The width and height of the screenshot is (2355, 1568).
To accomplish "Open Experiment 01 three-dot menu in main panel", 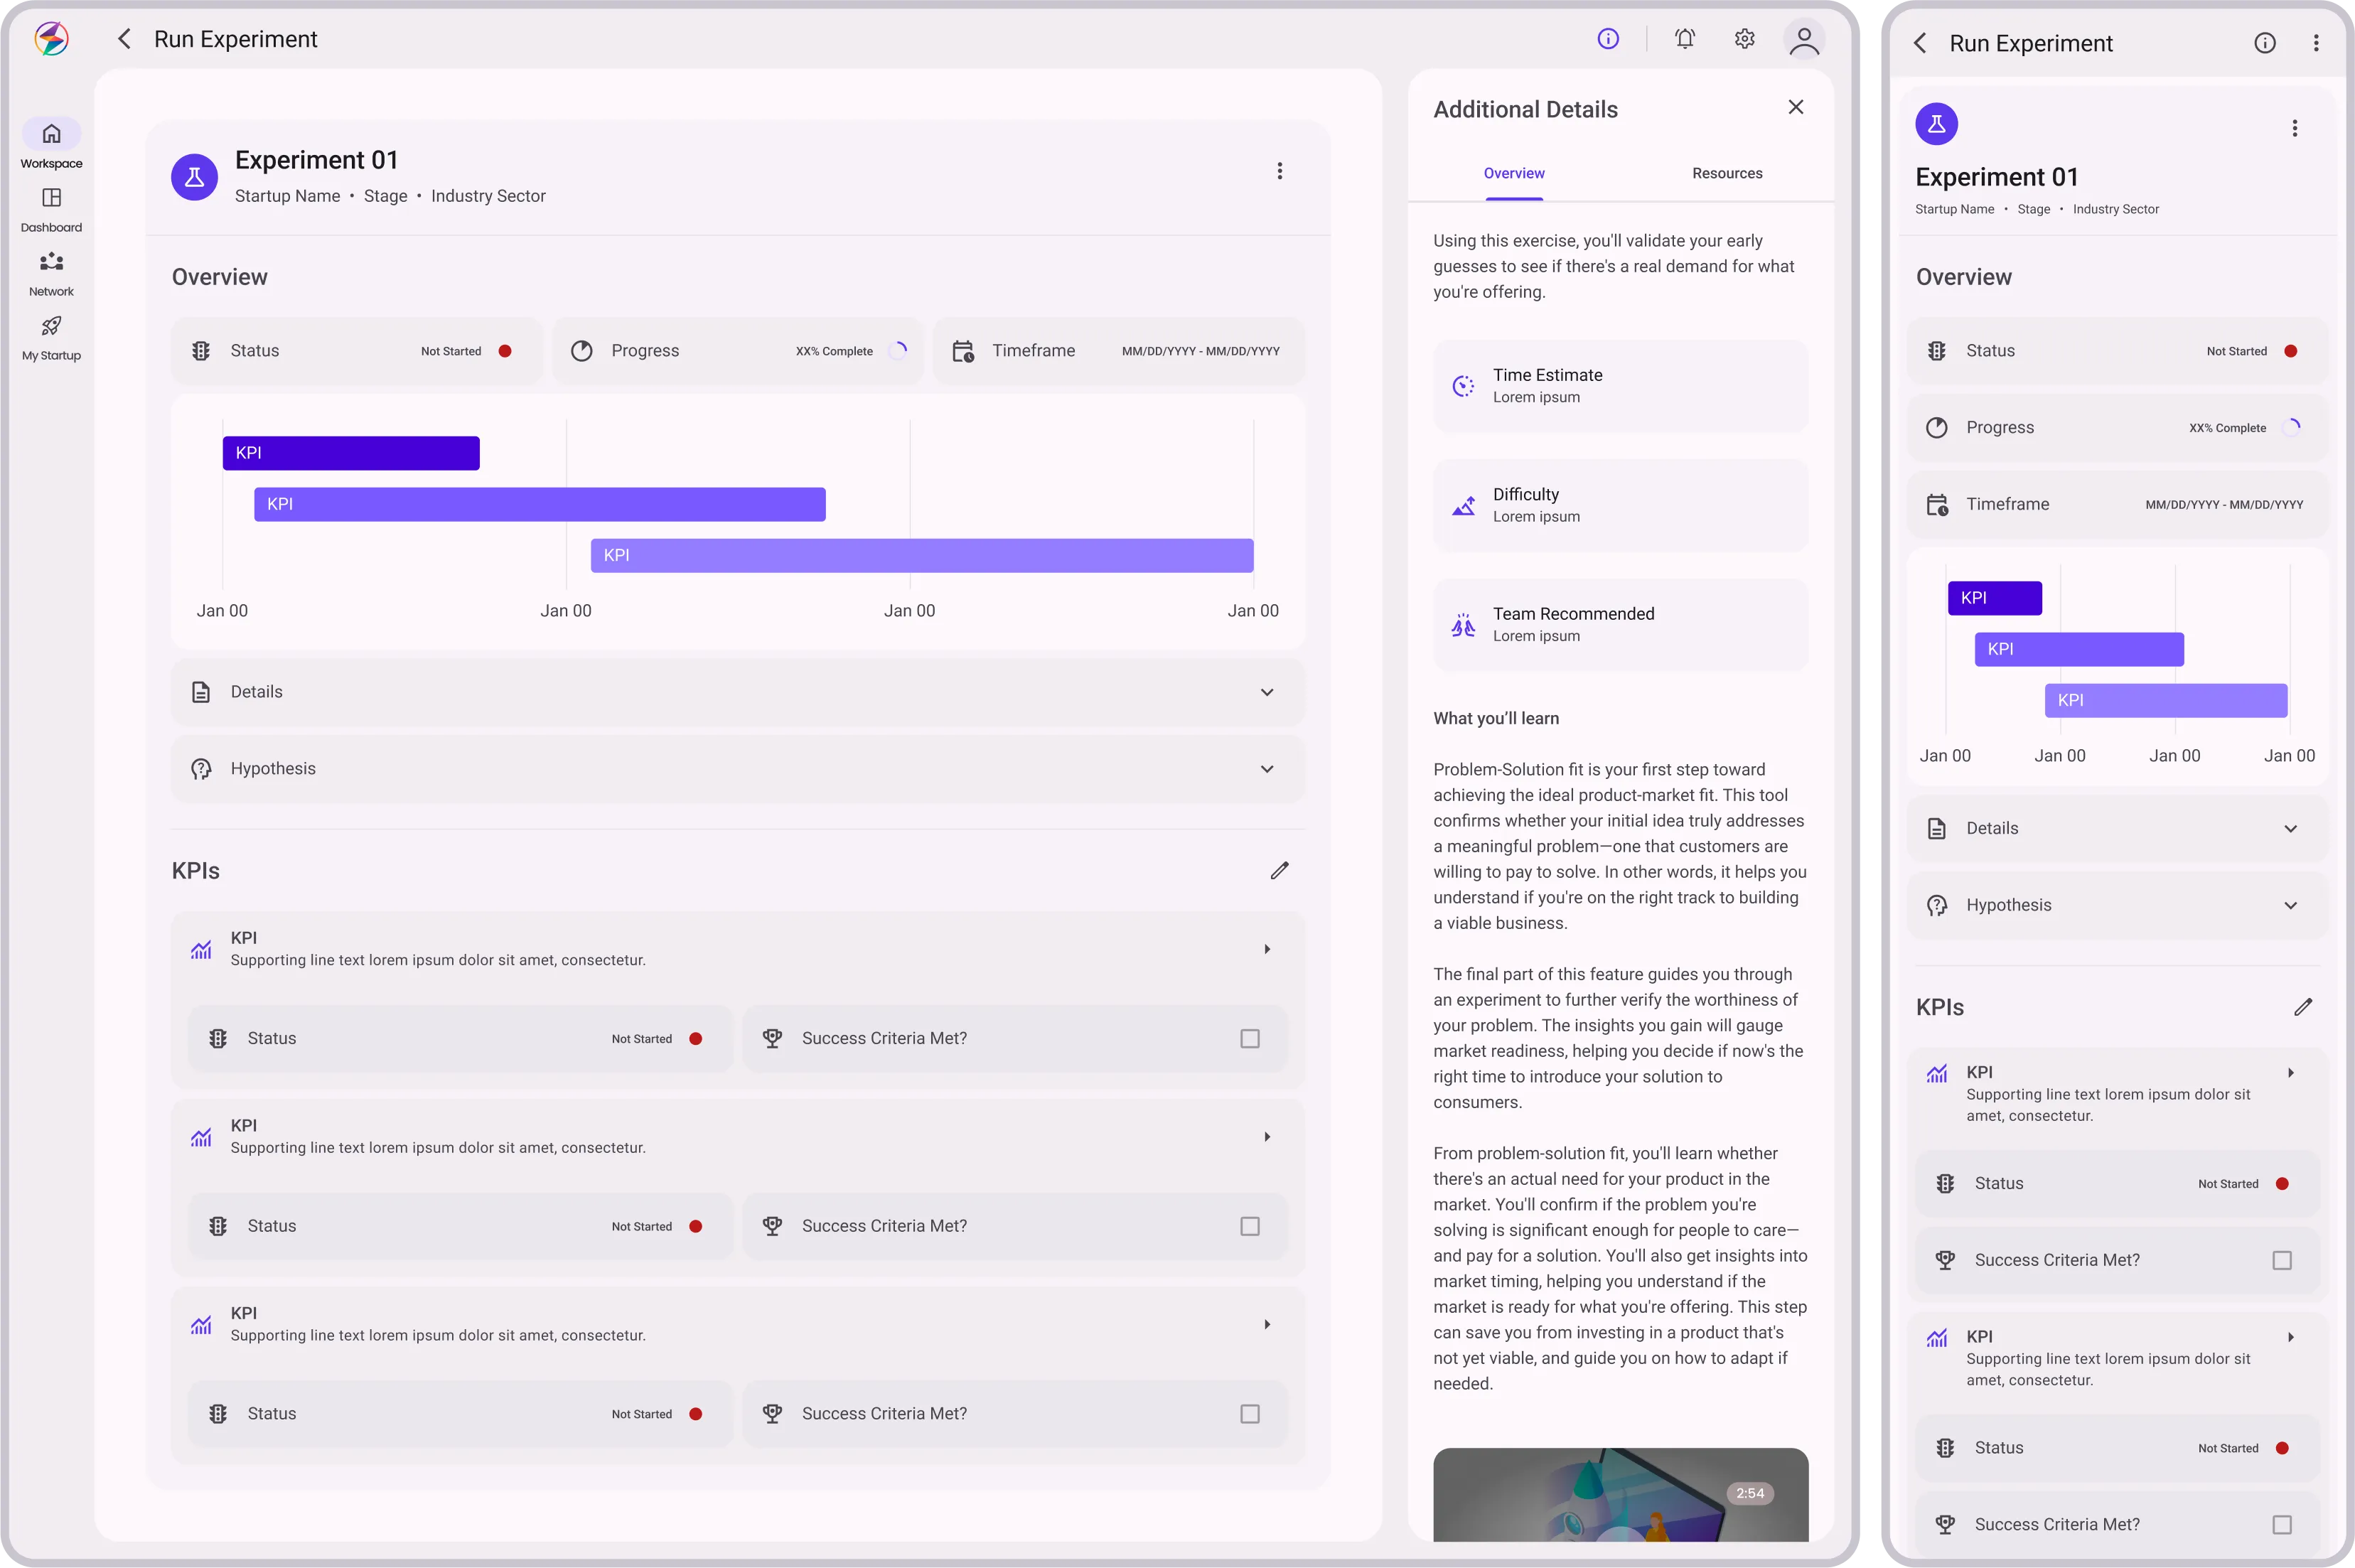I will (x=1279, y=171).
